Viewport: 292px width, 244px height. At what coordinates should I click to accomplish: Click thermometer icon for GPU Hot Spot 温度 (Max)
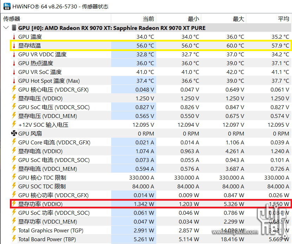(x=14, y=81)
